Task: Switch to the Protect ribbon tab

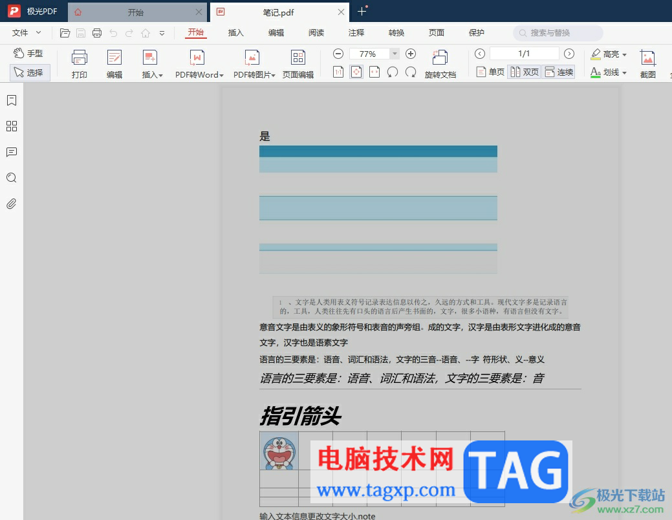Action: click(x=477, y=32)
